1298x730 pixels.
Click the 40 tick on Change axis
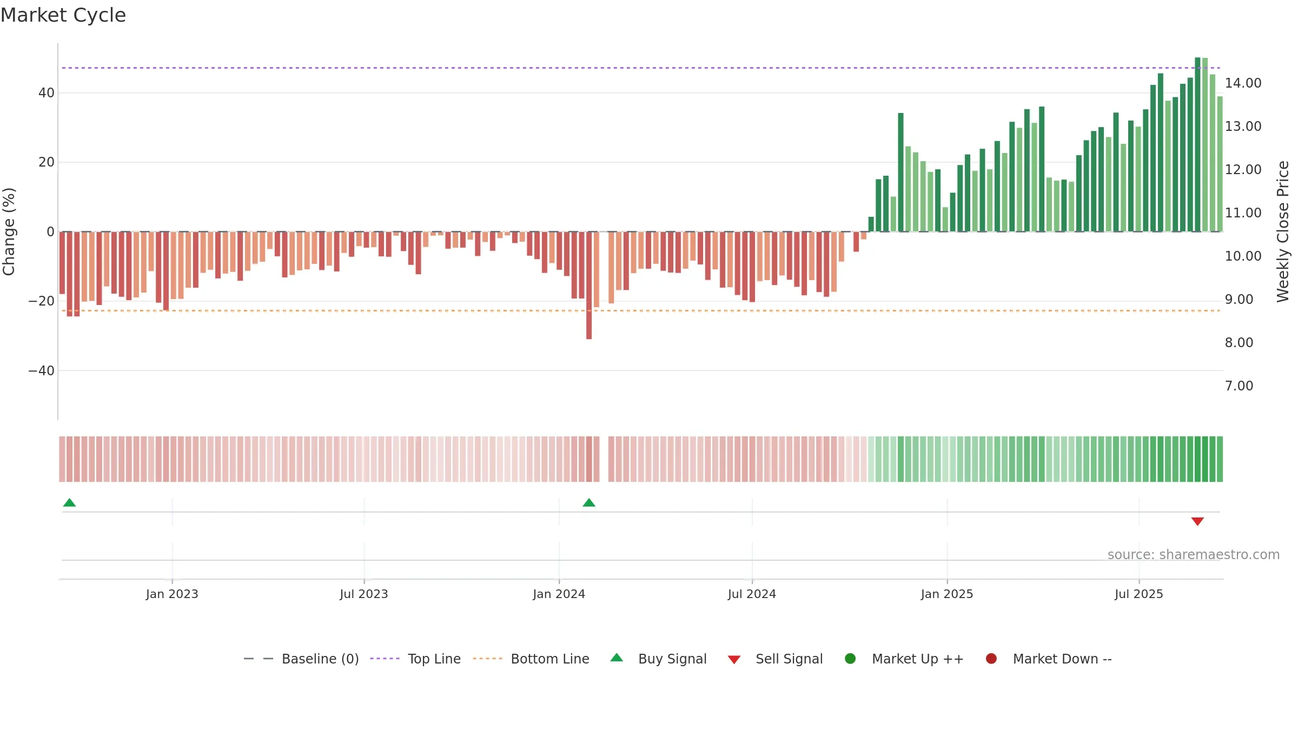(x=47, y=93)
